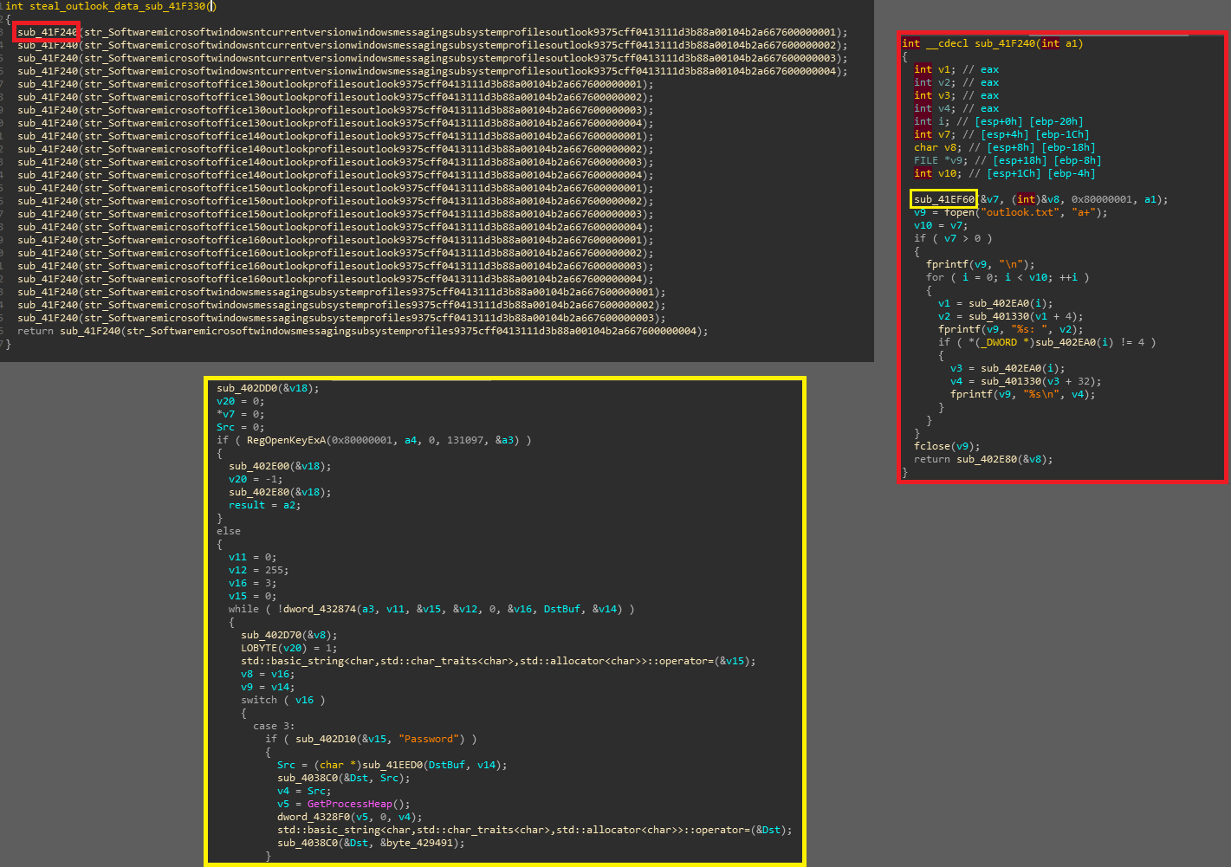Click the for loop header with i < v10
This screenshot has height=867, width=1231.
(1007, 277)
